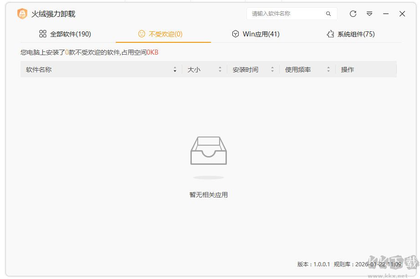Click the 系统组件 puzzle piece icon

[330, 34]
